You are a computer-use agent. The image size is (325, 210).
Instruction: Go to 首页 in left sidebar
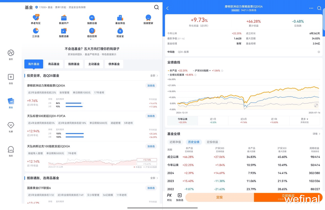coord(11,55)
